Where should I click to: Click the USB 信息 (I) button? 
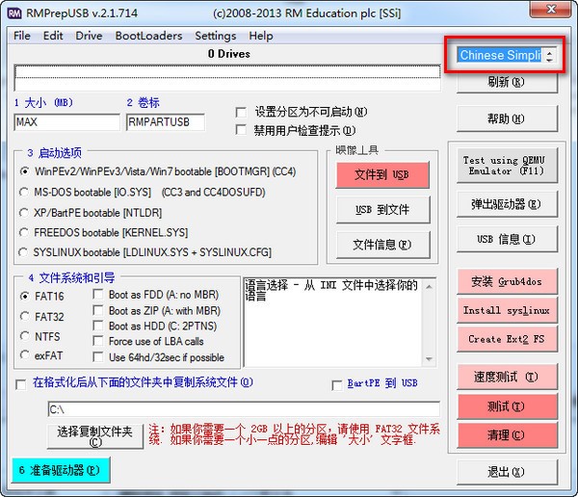507,239
